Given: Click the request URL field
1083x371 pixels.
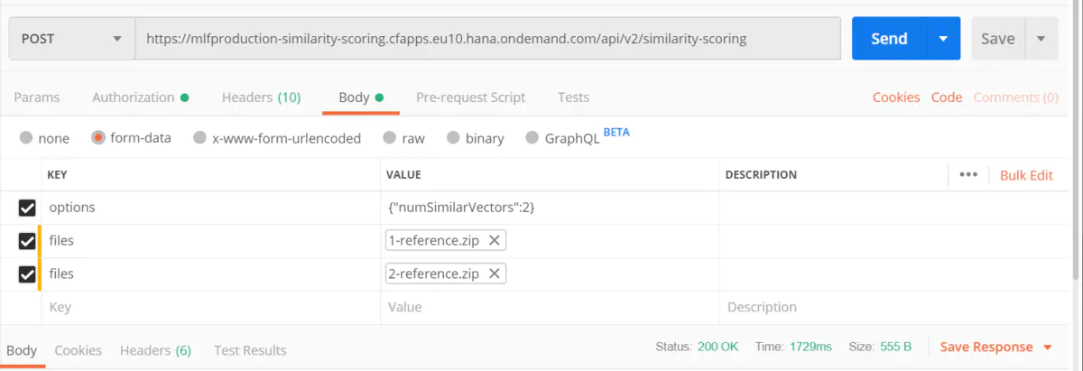Looking at the screenshot, I should point(487,39).
